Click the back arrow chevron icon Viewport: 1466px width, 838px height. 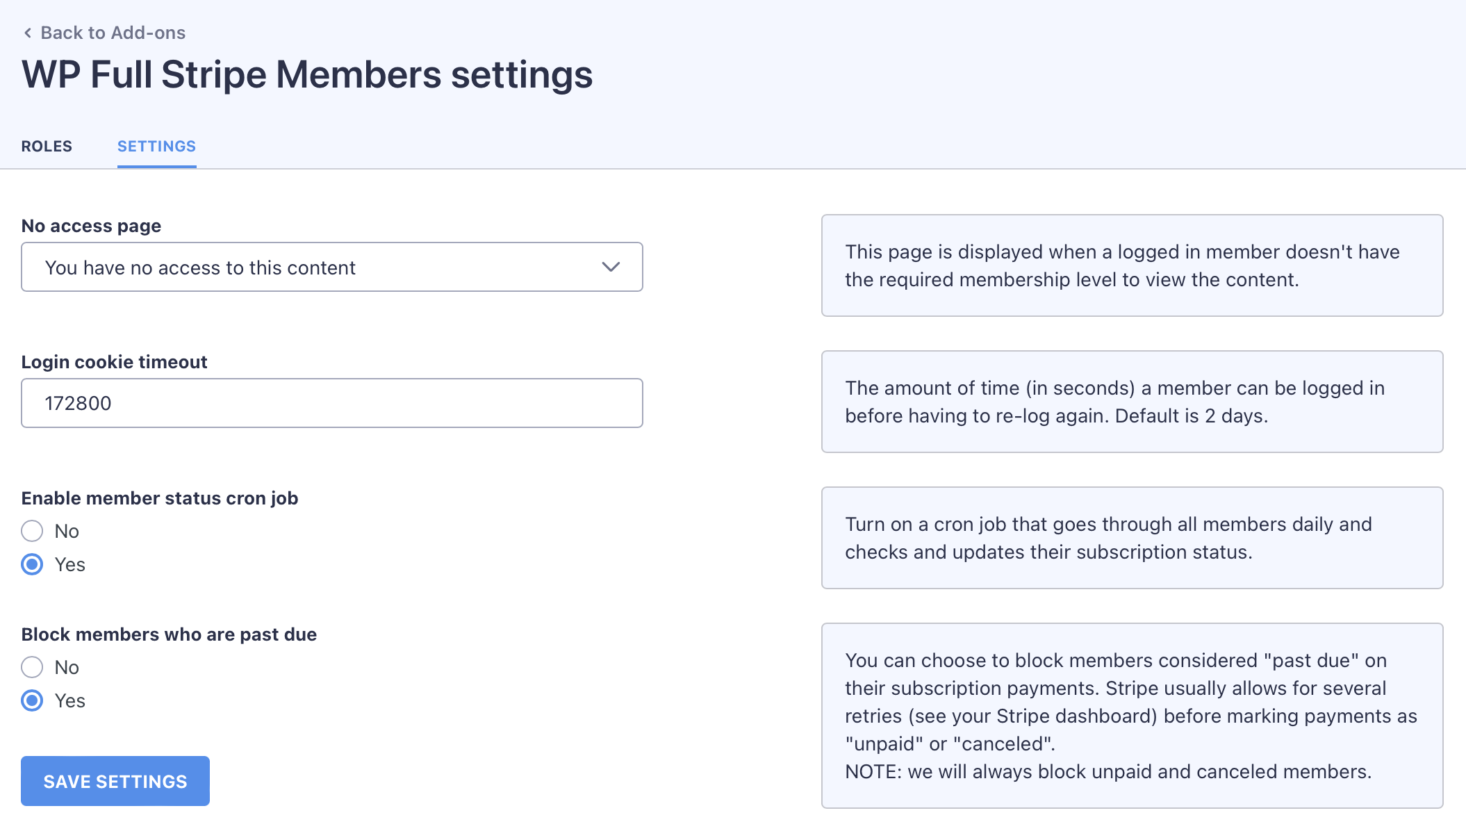[x=28, y=33]
